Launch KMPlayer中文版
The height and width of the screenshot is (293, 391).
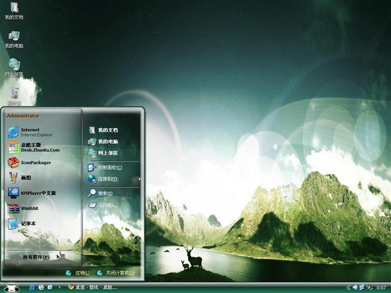tap(32, 193)
